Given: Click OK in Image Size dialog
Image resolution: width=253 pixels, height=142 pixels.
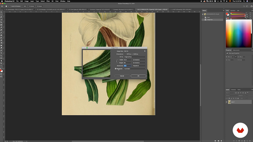Looking at the screenshot, I should (x=139, y=76).
